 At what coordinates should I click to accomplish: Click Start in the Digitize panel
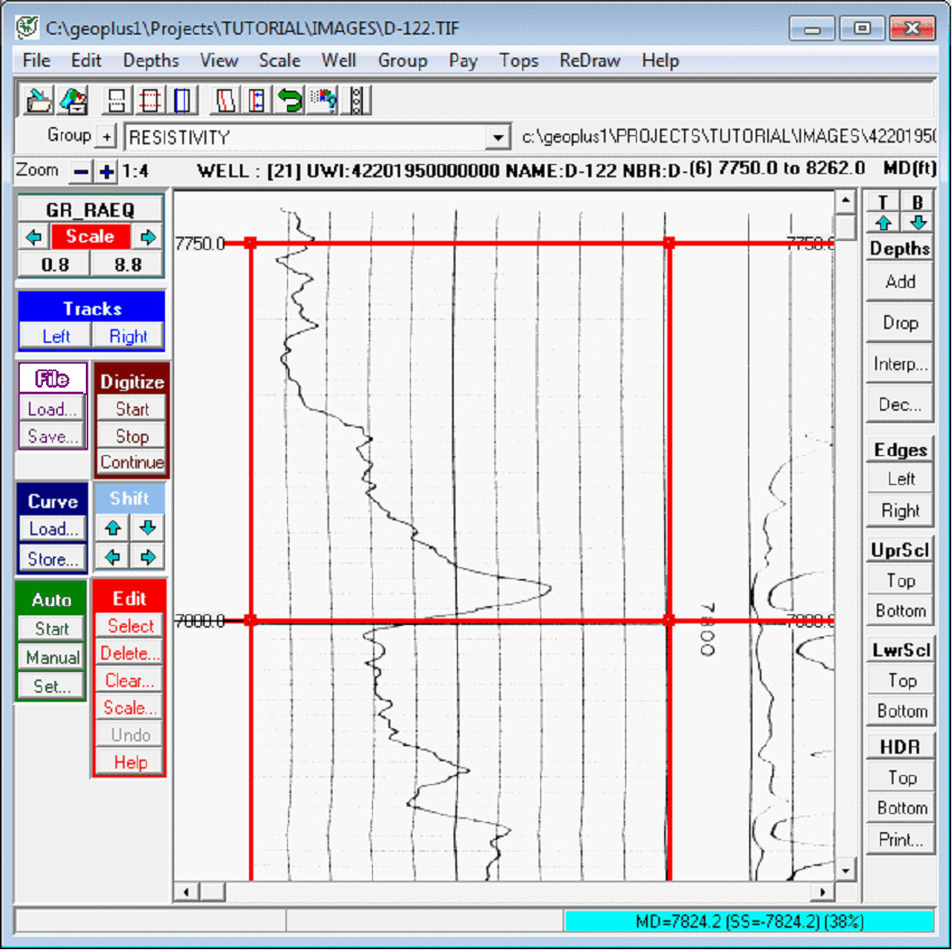pyautogui.click(x=132, y=409)
